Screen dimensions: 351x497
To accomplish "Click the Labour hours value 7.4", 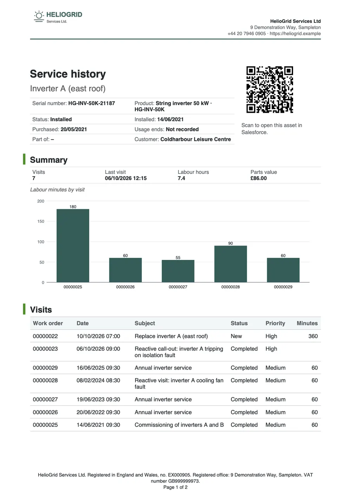I will (x=181, y=178).
